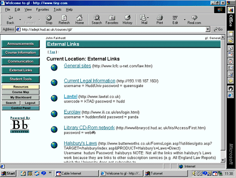Open the Current Legal Information link

click(x=89, y=81)
